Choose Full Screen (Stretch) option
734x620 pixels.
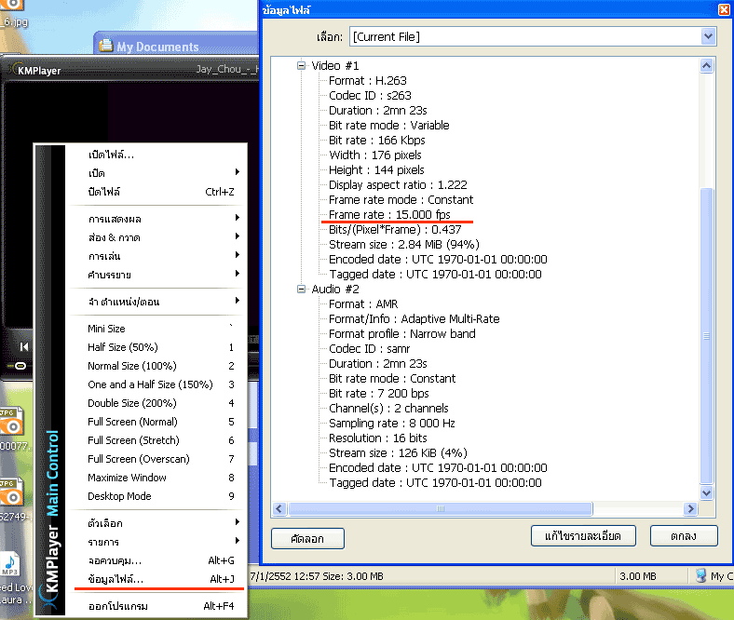coord(133,440)
